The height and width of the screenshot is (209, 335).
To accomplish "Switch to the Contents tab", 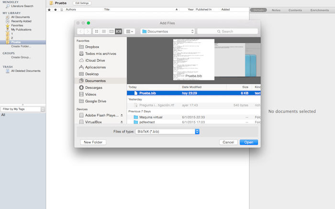I will click(295, 10).
